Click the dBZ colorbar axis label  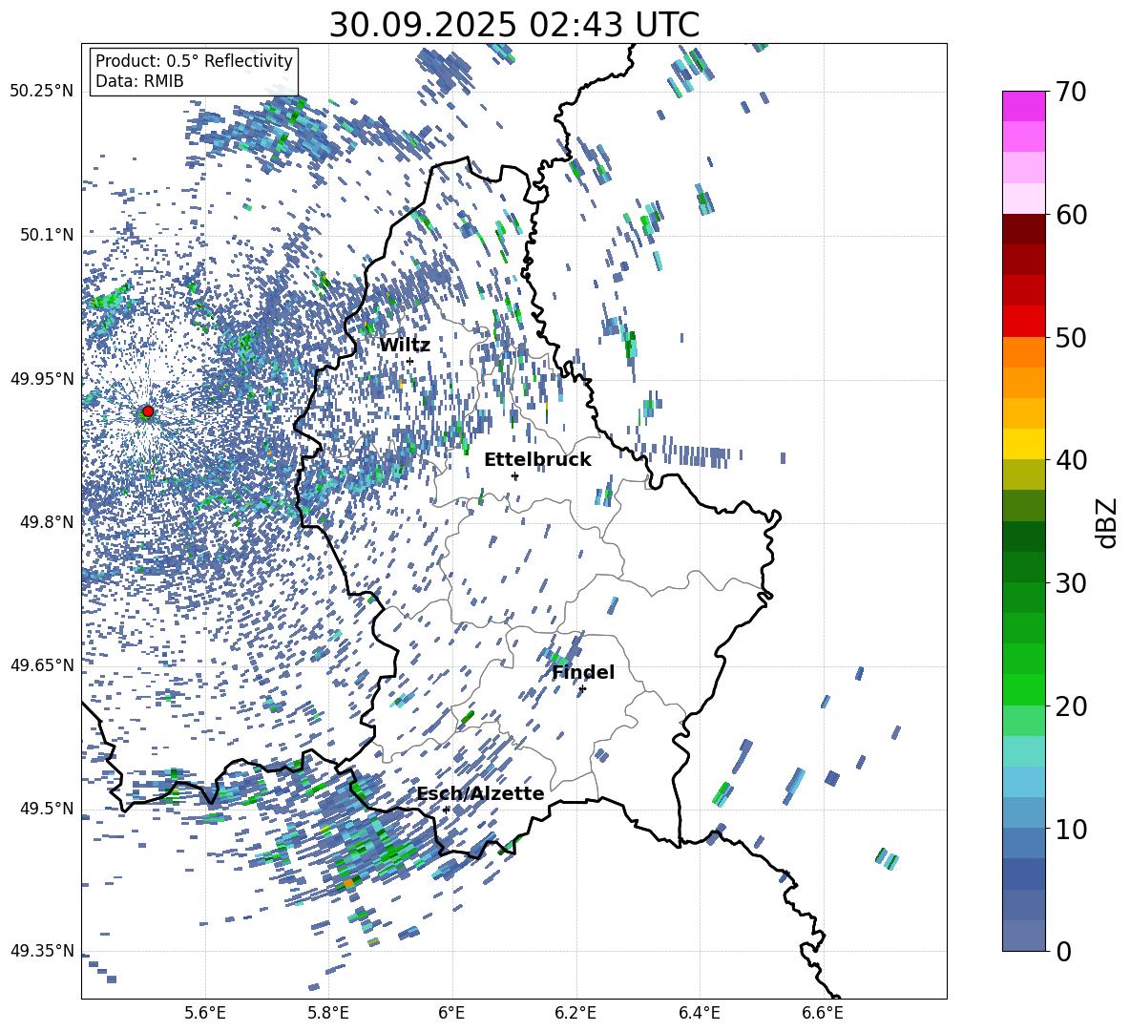coord(1107,523)
